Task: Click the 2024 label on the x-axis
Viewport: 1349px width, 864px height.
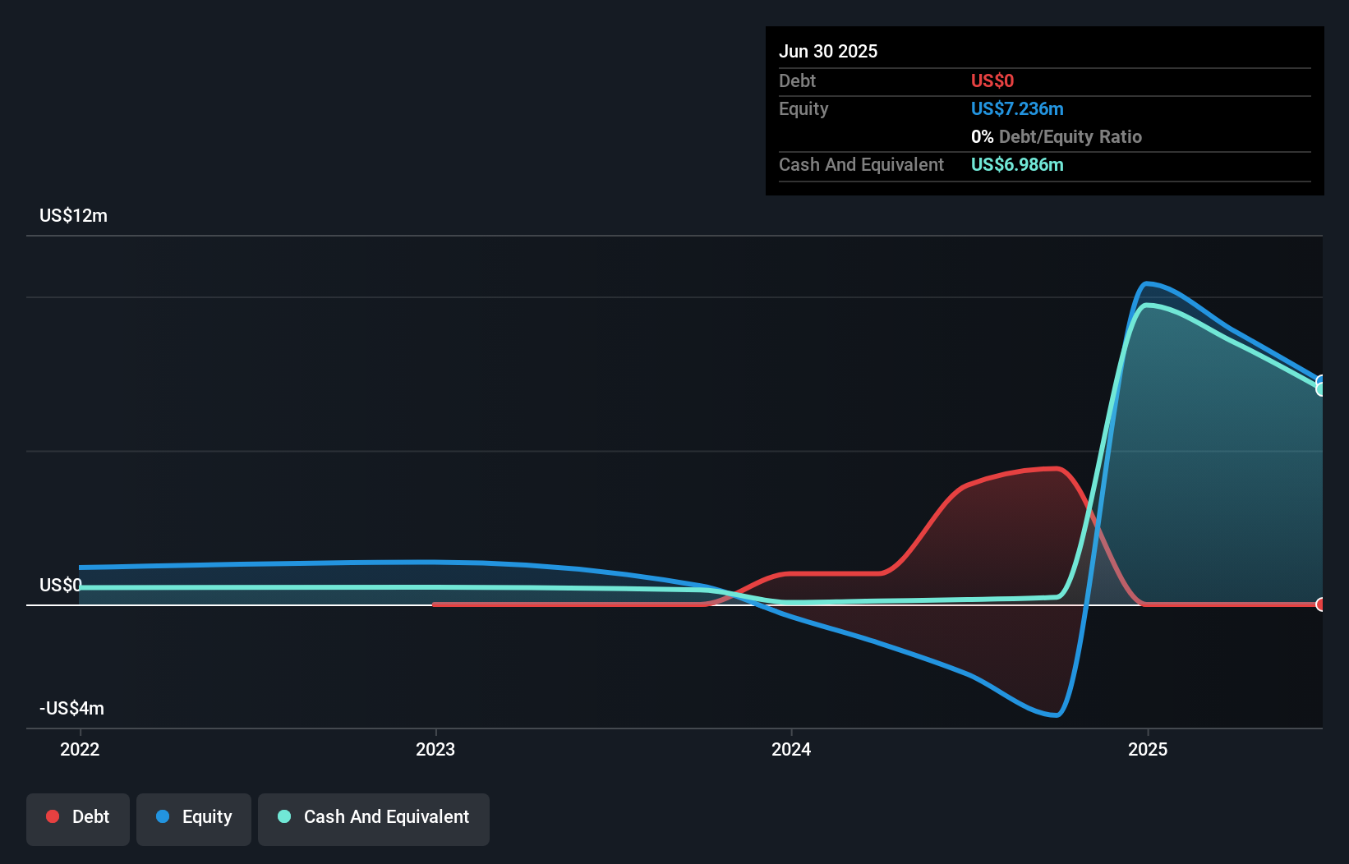Action: tap(791, 749)
